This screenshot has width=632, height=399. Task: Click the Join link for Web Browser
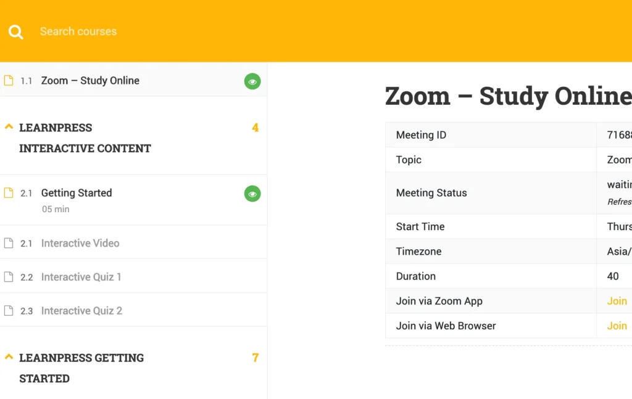click(x=617, y=326)
